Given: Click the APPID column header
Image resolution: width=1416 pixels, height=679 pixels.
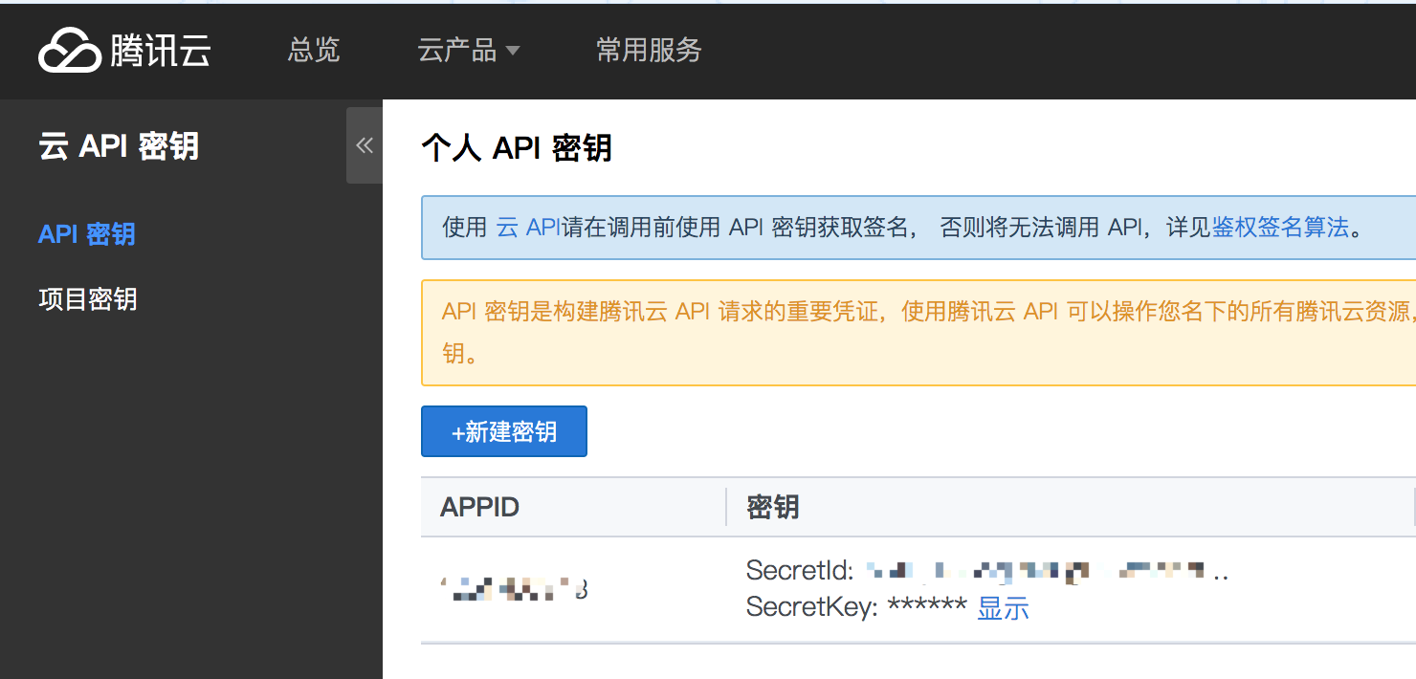Looking at the screenshot, I should (x=479, y=507).
